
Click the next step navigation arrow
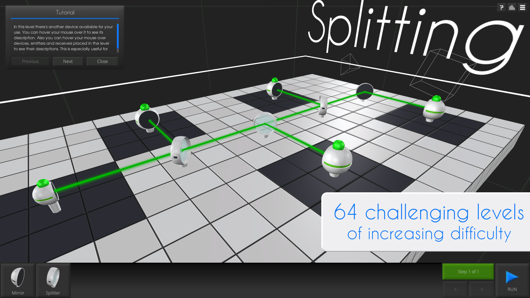pyautogui.click(x=481, y=289)
